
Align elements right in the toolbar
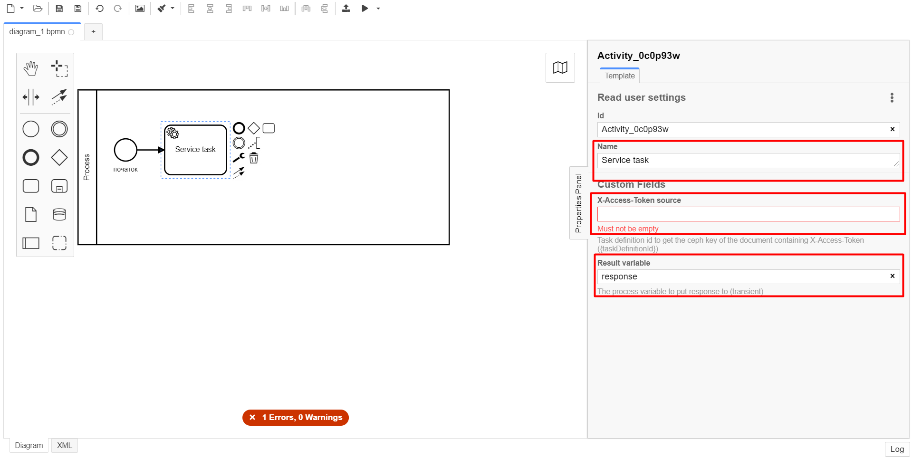[x=229, y=9]
